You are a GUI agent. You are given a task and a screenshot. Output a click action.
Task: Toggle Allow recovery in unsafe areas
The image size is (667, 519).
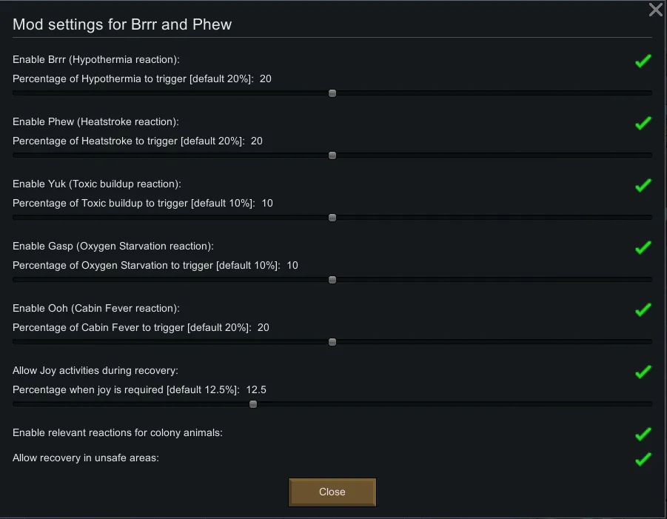click(x=643, y=459)
